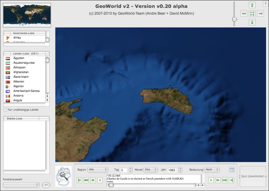269x191 pixels.
Task: Click the Angola flag icon
Action: point(8,101)
